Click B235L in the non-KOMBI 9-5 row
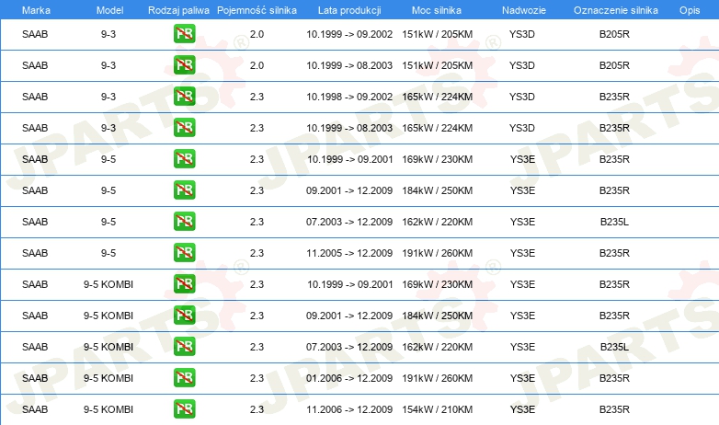The width and height of the screenshot is (719, 425). pyautogui.click(x=614, y=222)
